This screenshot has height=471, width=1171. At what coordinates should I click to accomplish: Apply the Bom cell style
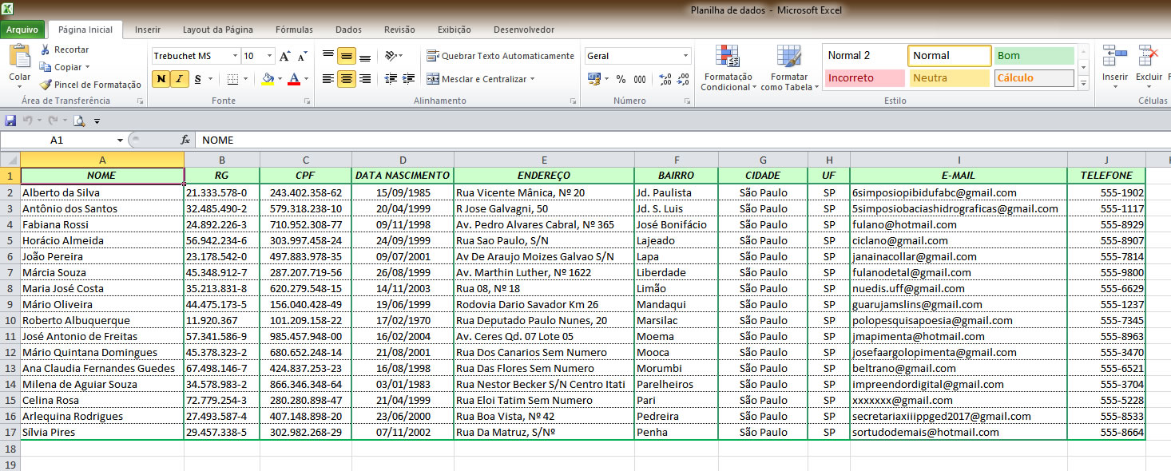click(1034, 56)
